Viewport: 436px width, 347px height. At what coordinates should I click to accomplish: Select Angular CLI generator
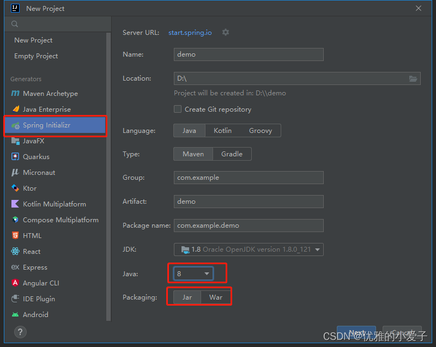point(55,283)
